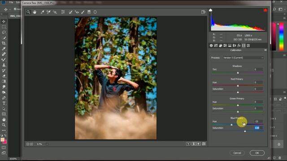
Task: Select the Transform tool in Camera Raw
Action: point(63,12)
